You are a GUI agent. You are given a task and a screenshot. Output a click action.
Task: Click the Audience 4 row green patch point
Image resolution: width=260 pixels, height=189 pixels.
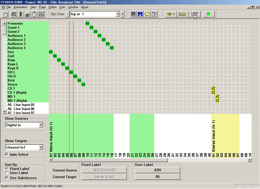[x=112, y=48]
